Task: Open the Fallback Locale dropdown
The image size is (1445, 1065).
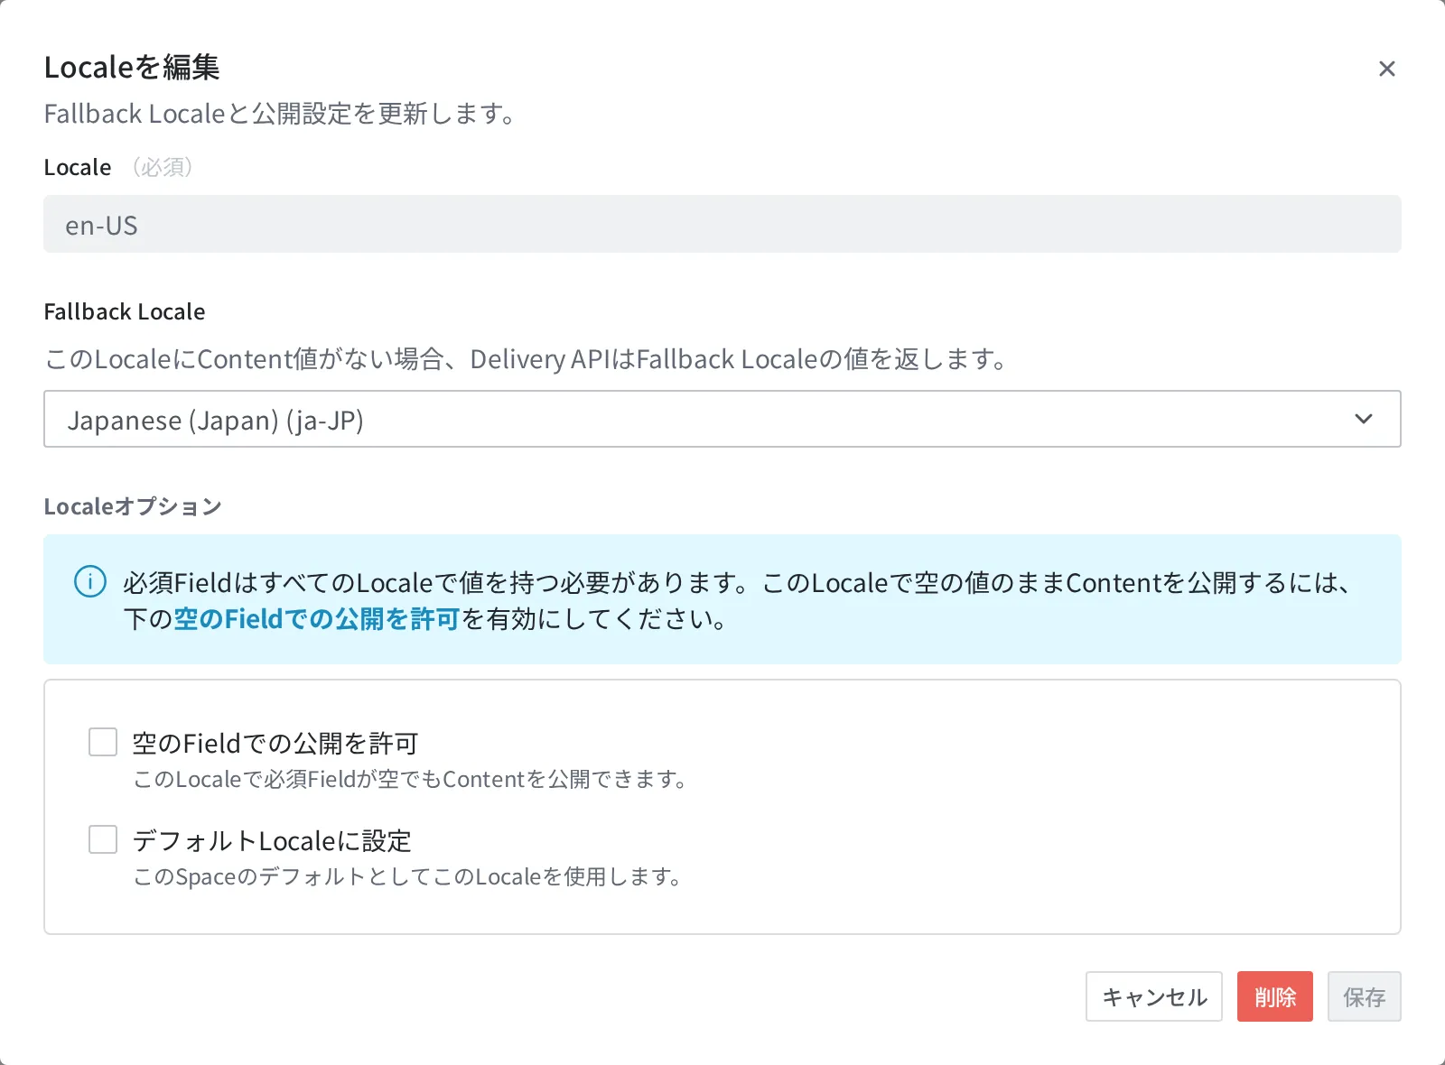Action: (722, 419)
